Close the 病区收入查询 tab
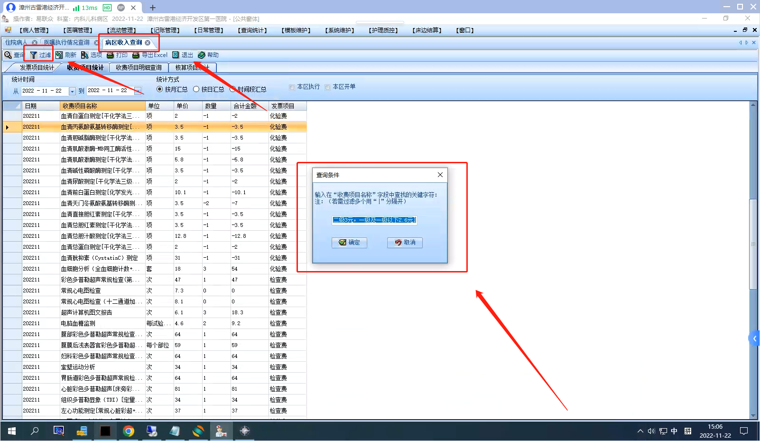 pyautogui.click(x=148, y=43)
